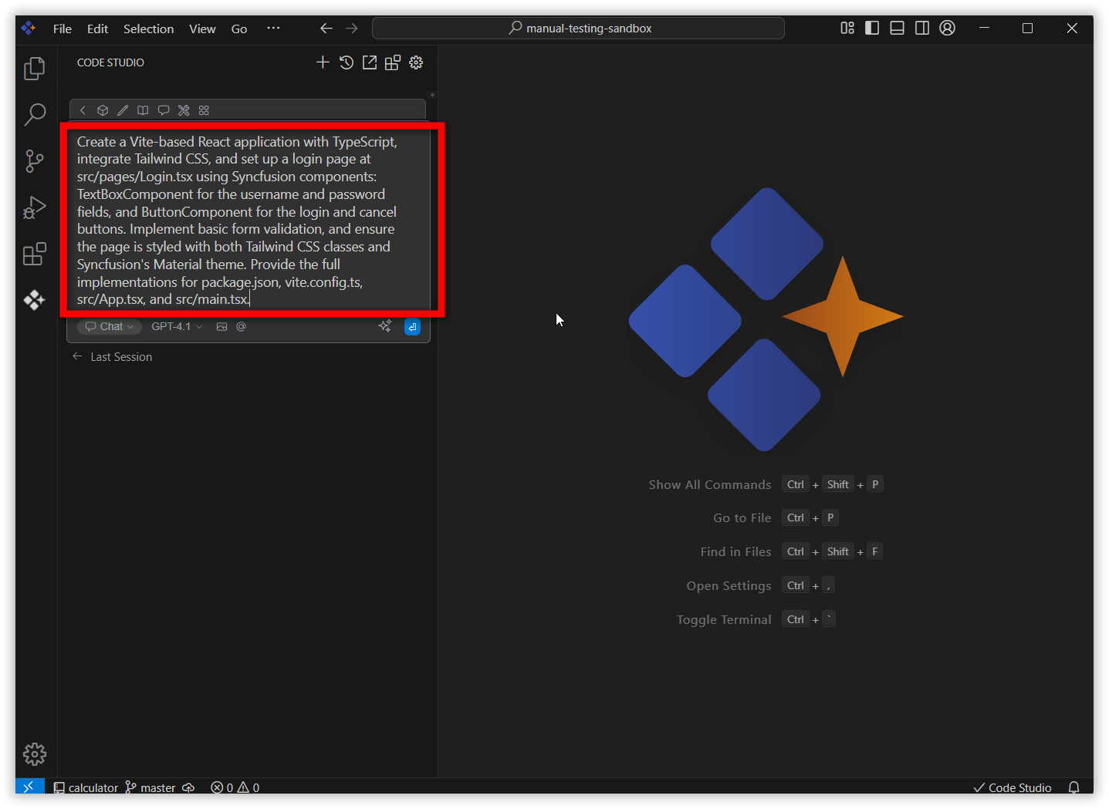Screen dimensions: 1109x809
Task: Click the calculator project in status bar
Action: tap(86, 787)
